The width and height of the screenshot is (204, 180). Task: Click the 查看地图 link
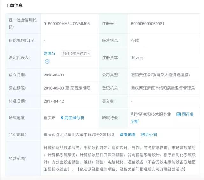(127, 135)
